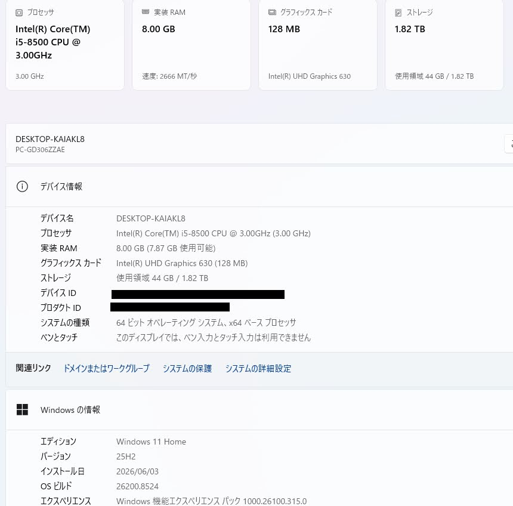Screen dimensions: 513x506
Task: Click the 関連リンク label
Action: tap(33, 368)
